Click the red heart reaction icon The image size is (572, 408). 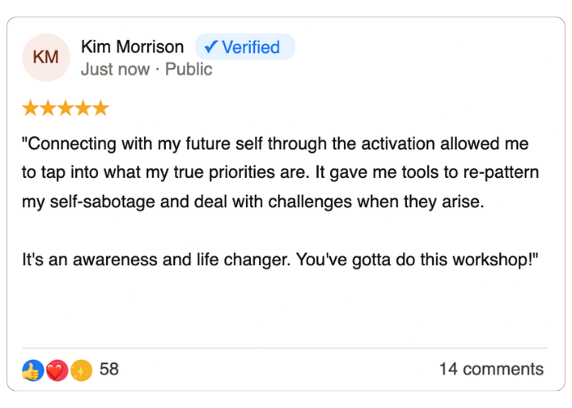56,370
